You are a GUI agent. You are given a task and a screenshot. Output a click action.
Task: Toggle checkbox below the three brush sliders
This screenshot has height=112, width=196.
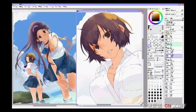coord(155,67)
